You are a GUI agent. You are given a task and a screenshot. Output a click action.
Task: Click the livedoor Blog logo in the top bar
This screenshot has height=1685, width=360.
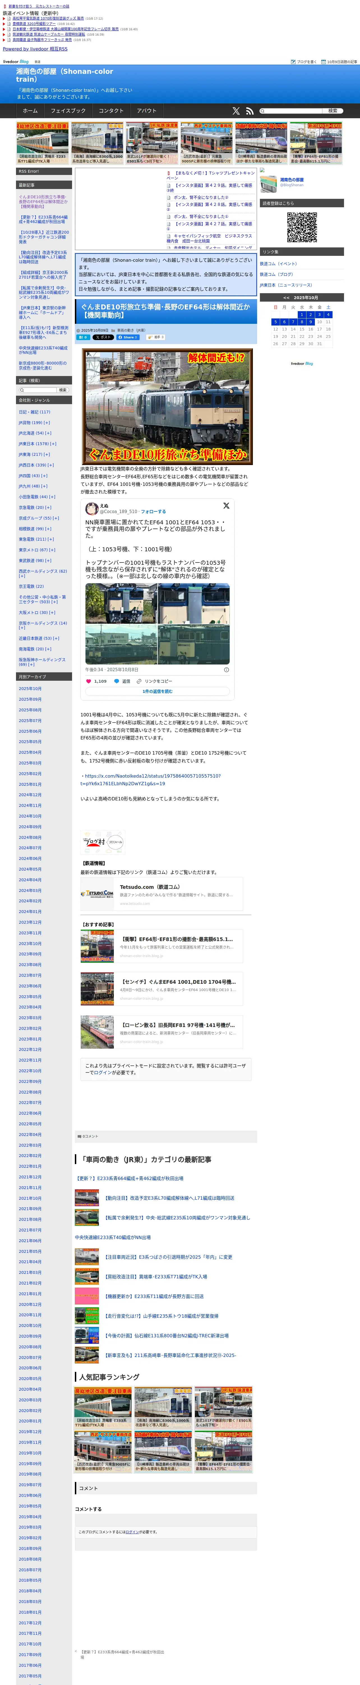16,62
